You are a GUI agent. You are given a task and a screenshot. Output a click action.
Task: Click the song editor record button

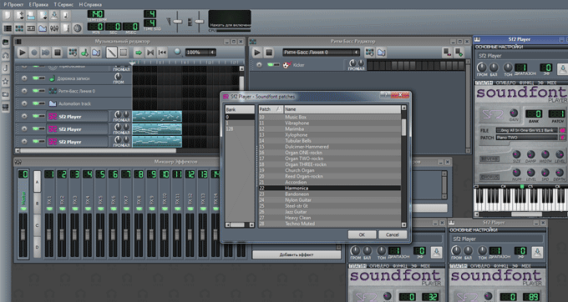33,53
